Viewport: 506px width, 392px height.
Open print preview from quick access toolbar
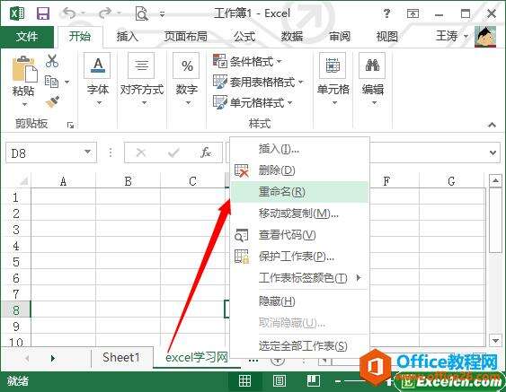pyautogui.click(x=142, y=13)
